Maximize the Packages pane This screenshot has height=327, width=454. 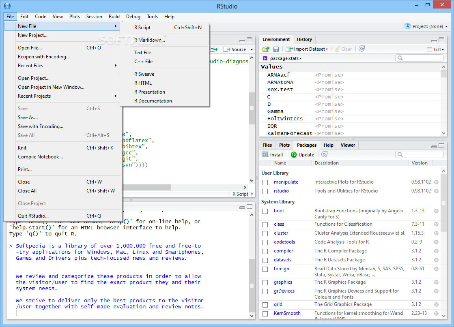(x=441, y=146)
